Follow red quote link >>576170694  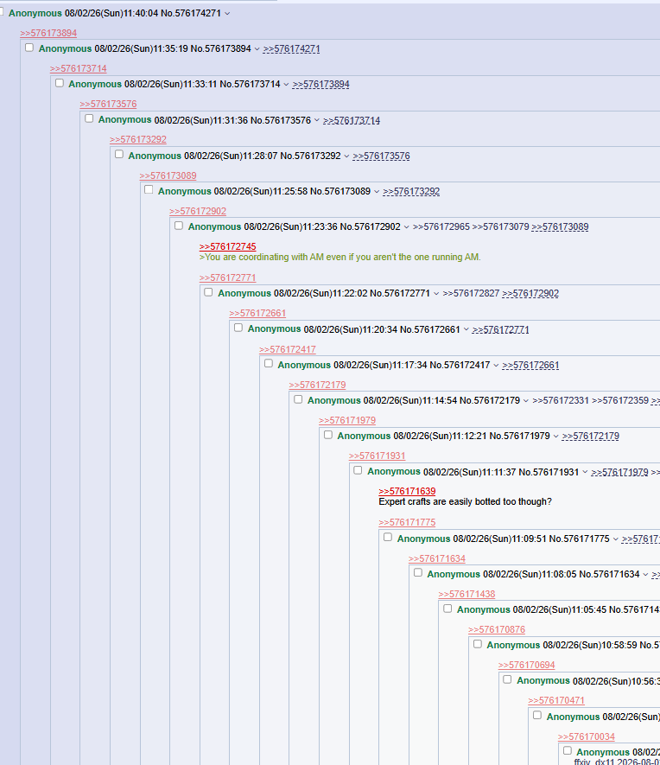526,665
